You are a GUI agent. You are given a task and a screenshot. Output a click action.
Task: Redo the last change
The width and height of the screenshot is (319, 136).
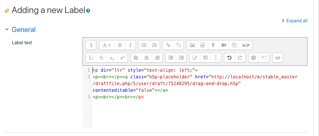point(240,58)
